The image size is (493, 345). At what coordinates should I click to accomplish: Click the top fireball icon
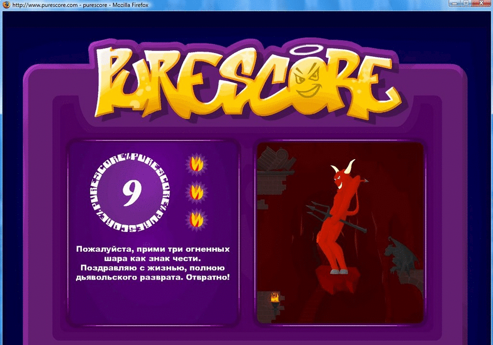(196, 164)
